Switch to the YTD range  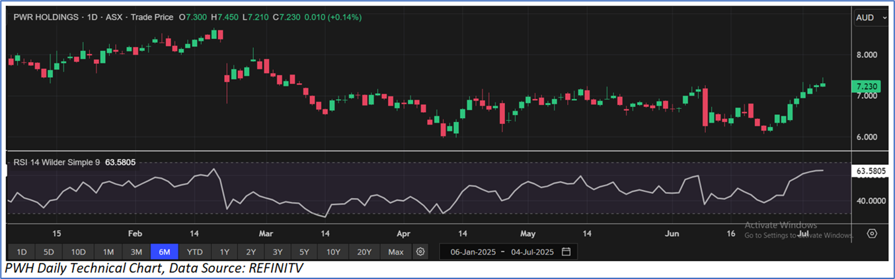[x=195, y=252]
